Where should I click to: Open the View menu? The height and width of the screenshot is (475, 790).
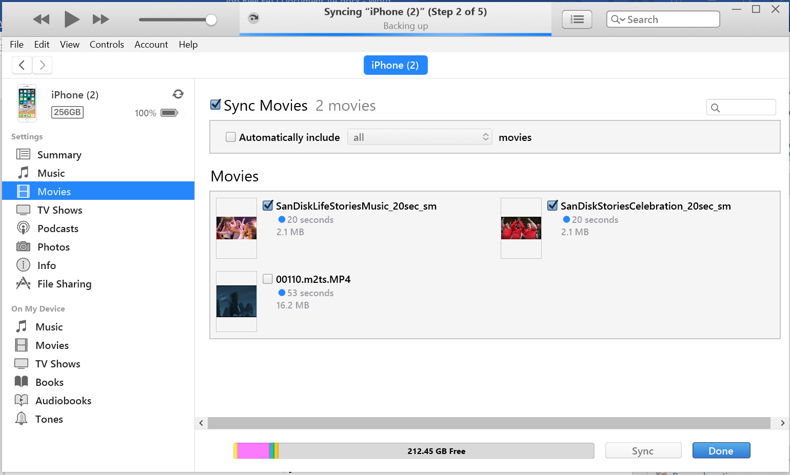(69, 45)
